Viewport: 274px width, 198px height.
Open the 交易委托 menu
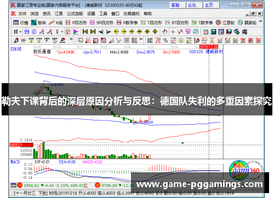pos(132,14)
